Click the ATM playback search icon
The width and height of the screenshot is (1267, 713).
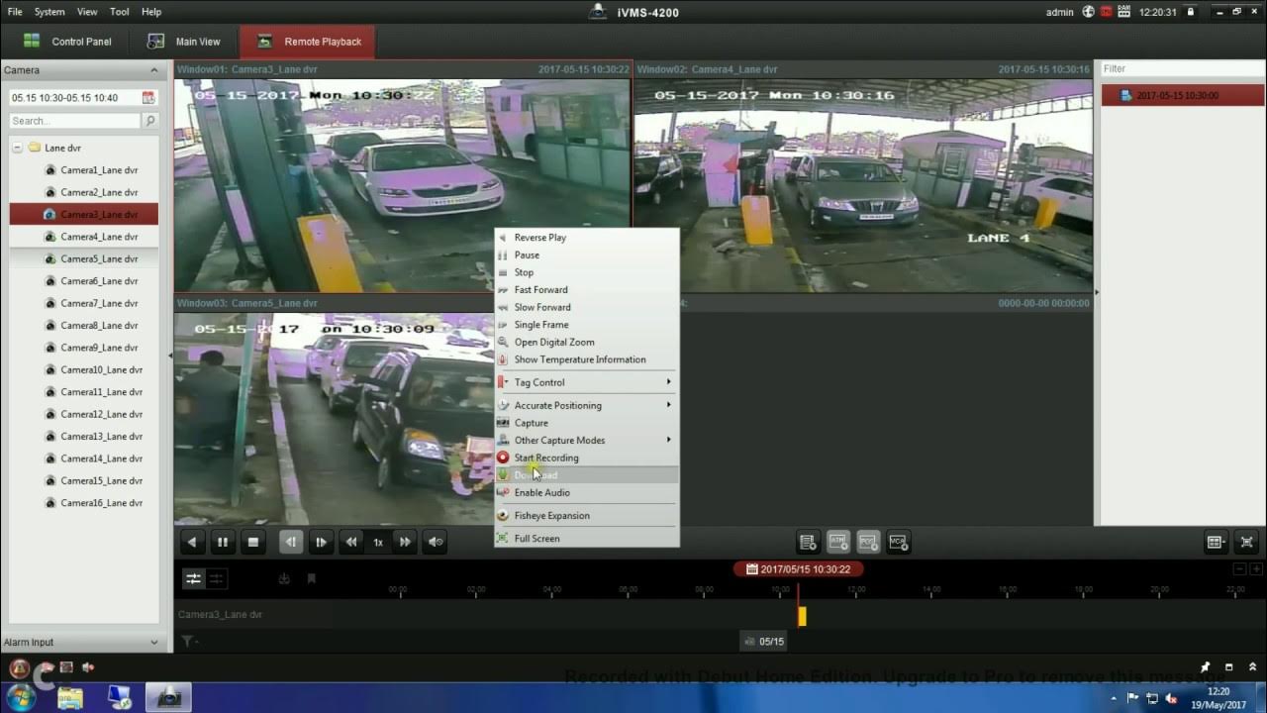[x=838, y=542]
